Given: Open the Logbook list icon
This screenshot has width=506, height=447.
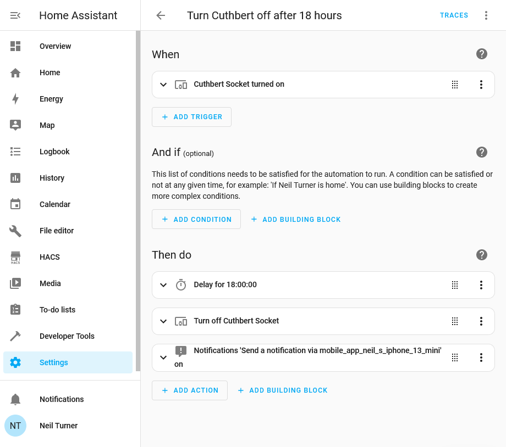Looking at the screenshot, I should pos(15,152).
